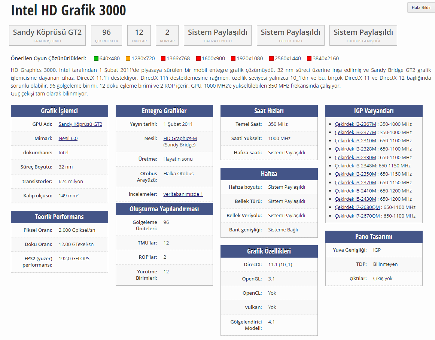Open the Çekirdek i3-2330M link
Screen dimensions: 435x340
(355, 157)
